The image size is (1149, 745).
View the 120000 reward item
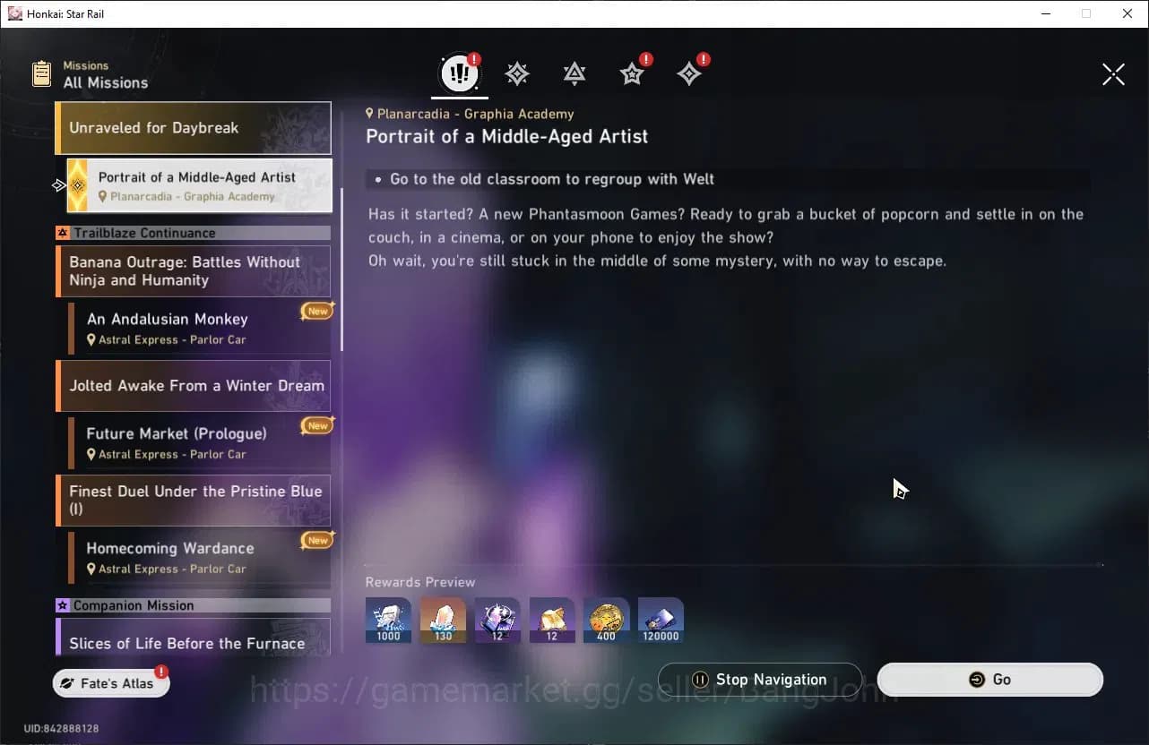661,621
